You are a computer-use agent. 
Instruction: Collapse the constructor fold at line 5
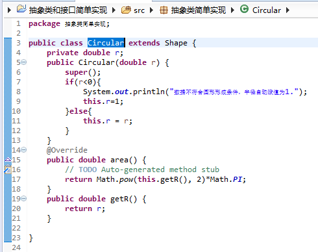(x=24, y=62)
